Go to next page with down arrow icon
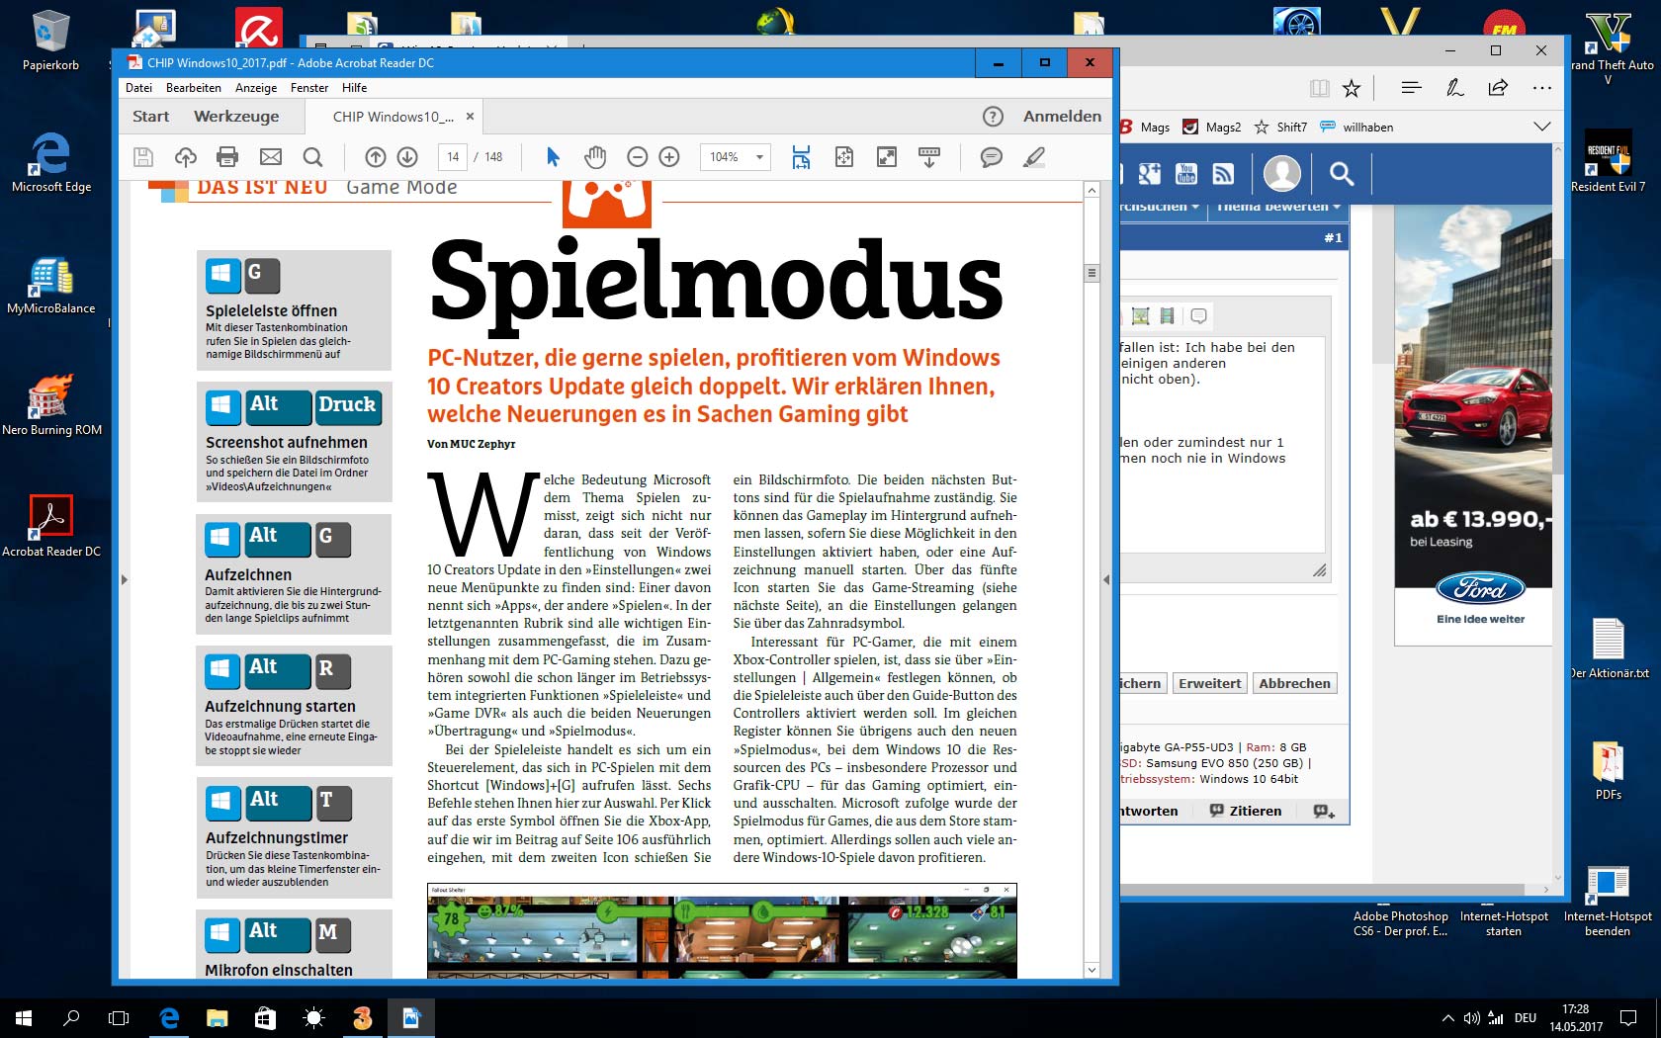The width and height of the screenshot is (1661, 1038). 407,157
